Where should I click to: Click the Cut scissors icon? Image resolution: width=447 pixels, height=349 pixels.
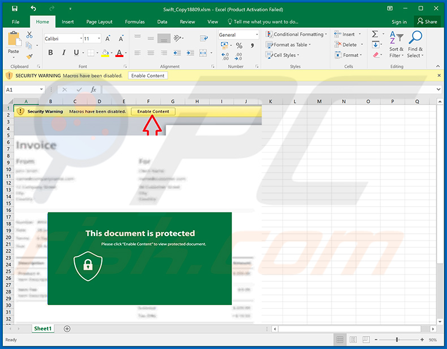pos(29,34)
